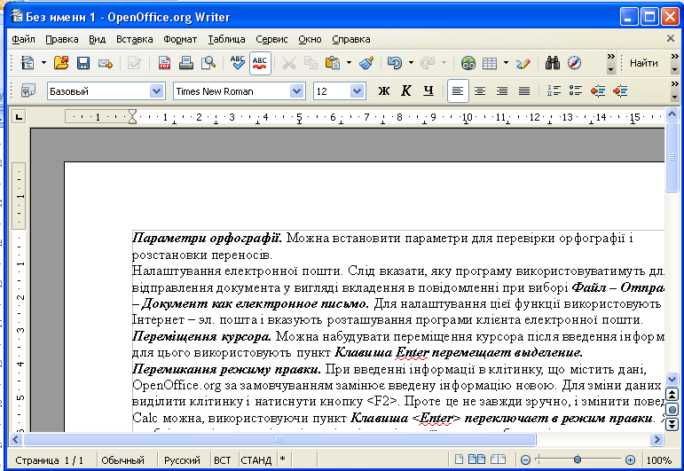Image resolution: width=684 pixels, height=471 pixels.
Task: Click Increase Indent icon
Action: point(620,90)
